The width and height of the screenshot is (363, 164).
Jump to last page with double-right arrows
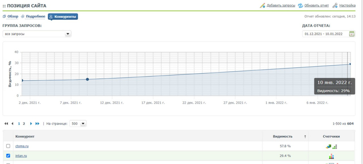pos(37,124)
